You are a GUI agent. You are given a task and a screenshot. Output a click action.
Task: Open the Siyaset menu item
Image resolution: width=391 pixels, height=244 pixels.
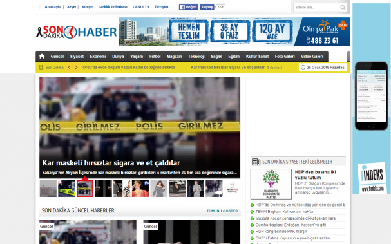point(77,56)
